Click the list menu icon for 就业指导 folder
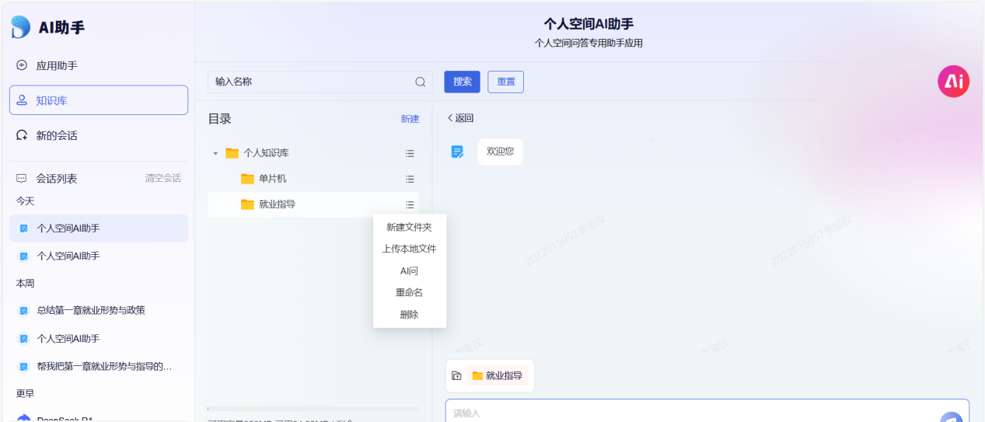985x422 pixels. (x=410, y=205)
